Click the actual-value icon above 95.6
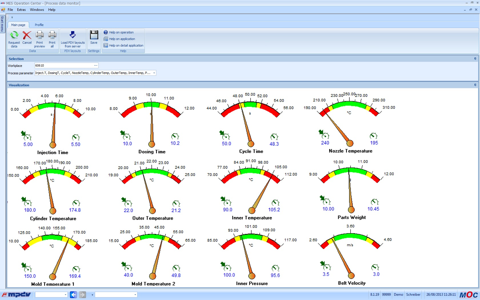 coord(275,268)
